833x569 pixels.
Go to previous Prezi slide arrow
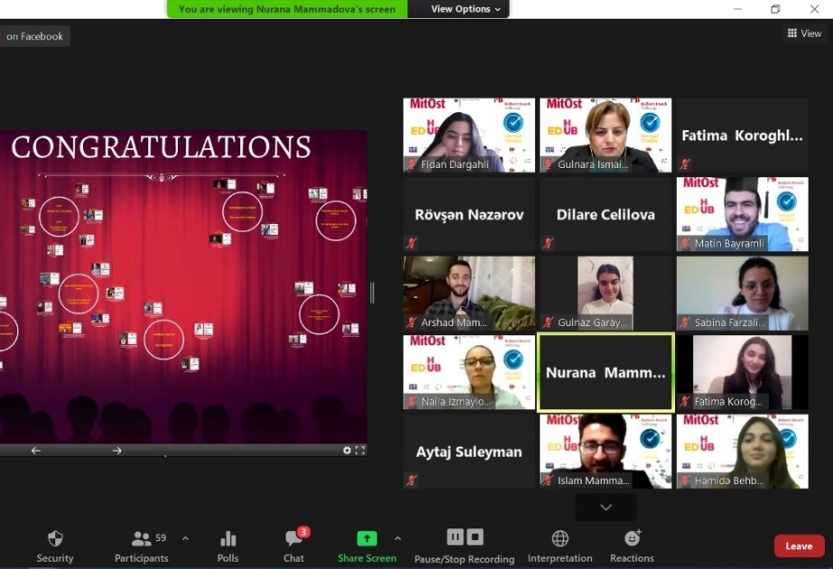[x=35, y=451]
